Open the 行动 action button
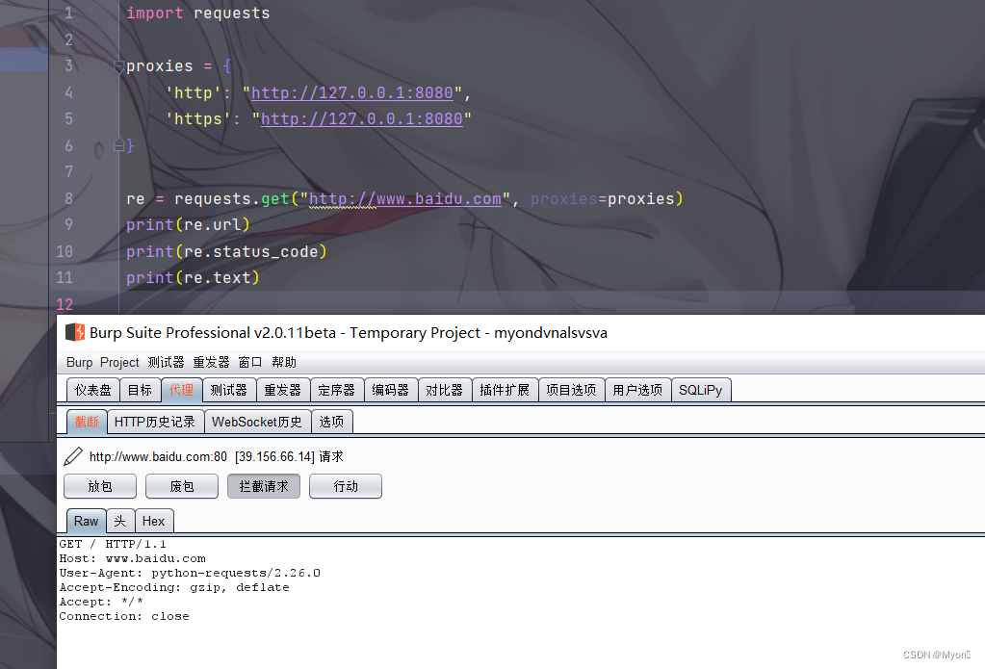The image size is (985, 669). click(x=346, y=486)
